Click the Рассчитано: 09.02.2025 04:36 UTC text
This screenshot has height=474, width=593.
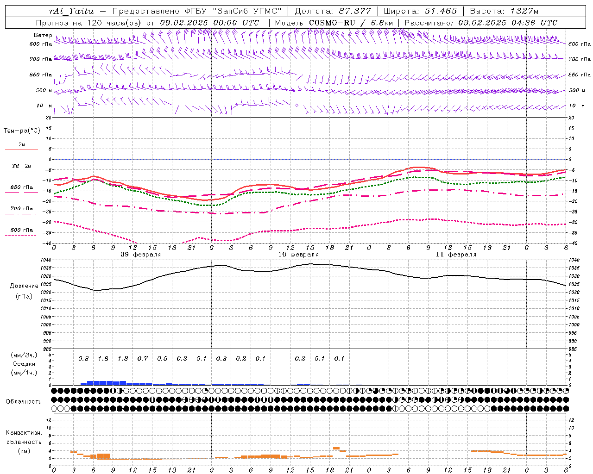(x=481, y=23)
